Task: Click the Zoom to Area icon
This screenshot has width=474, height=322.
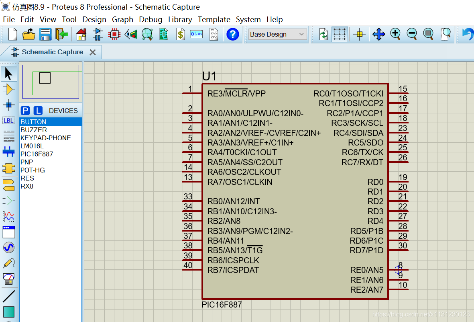Action: (446, 34)
